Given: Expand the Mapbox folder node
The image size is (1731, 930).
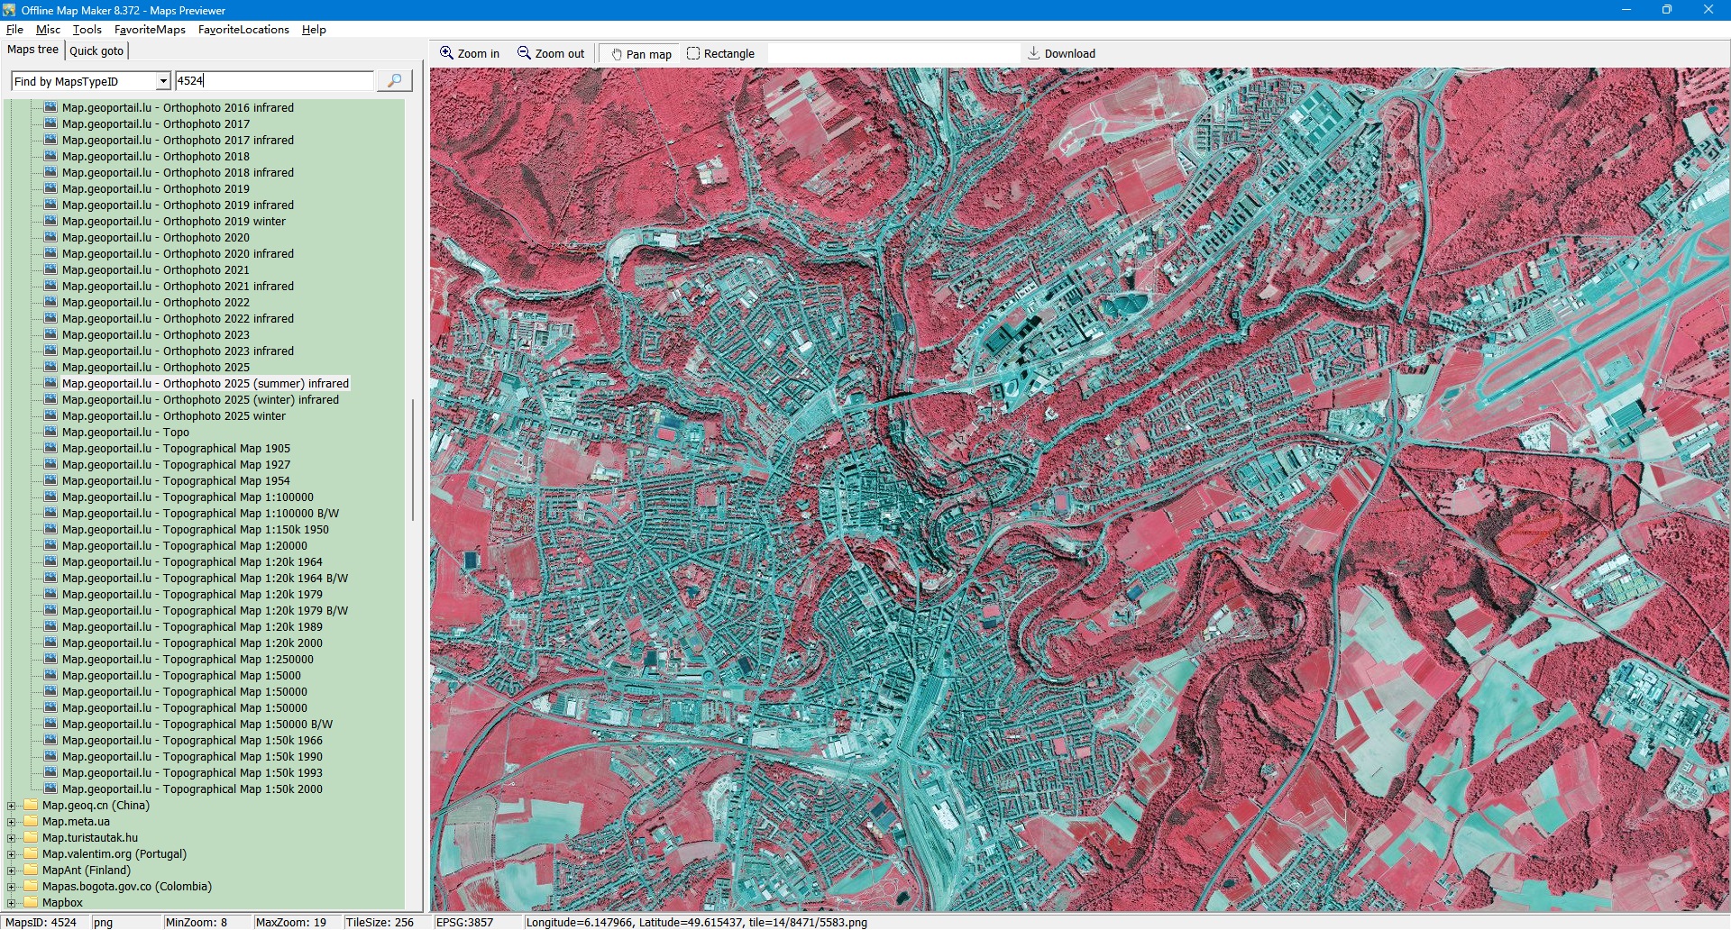Looking at the screenshot, I should click(x=12, y=903).
